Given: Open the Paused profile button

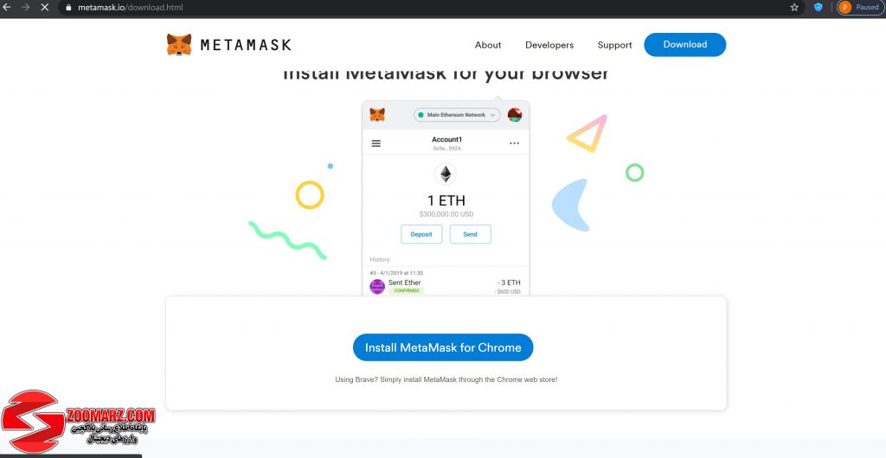Looking at the screenshot, I should click(x=861, y=7).
